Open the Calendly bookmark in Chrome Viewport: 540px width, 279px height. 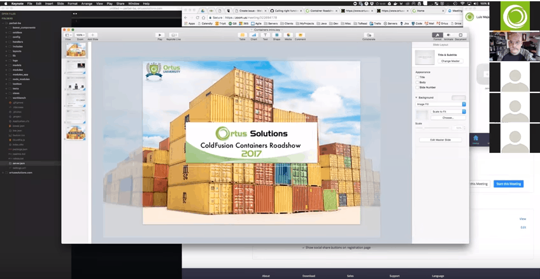point(205,24)
